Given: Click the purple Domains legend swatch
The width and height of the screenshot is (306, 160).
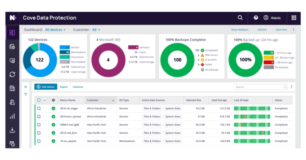Looking at the screenshot, I should (133, 47).
